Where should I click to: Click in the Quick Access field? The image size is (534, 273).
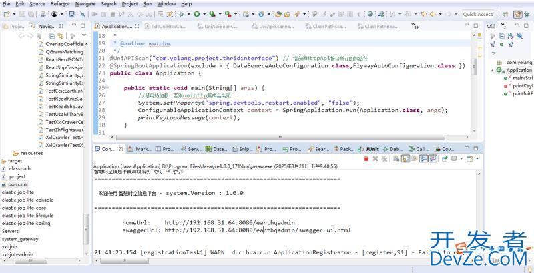coord(478,14)
